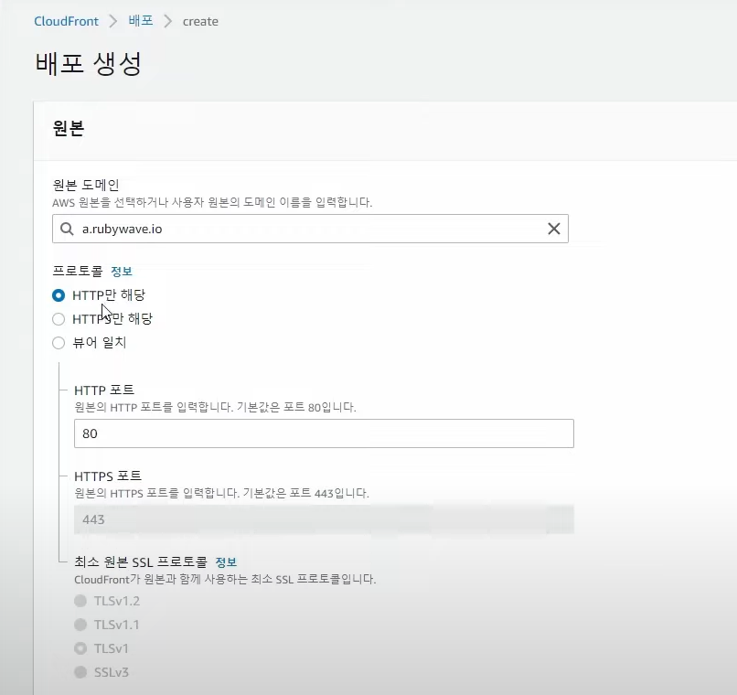Screen dimensions: 737x695
Task: Choose the TLSv1 radio button
Action: 80,648
